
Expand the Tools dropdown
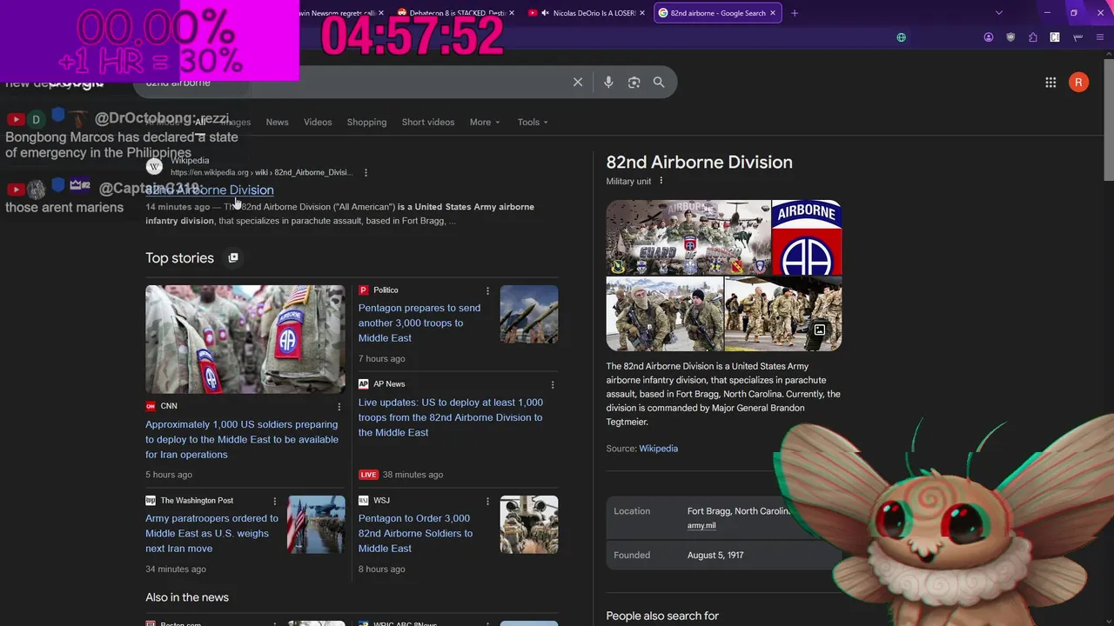tap(533, 122)
